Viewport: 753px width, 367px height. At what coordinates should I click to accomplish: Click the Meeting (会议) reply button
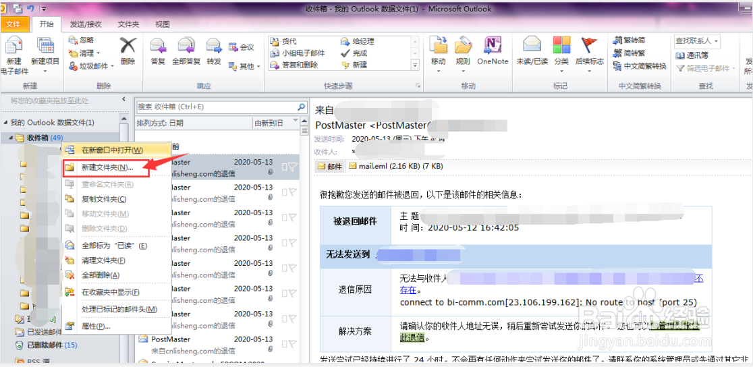click(x=242, y=47)
